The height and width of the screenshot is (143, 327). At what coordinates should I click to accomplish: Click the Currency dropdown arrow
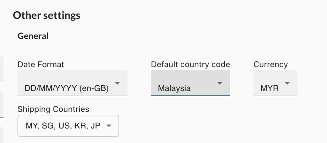click(x=287, y=84)
